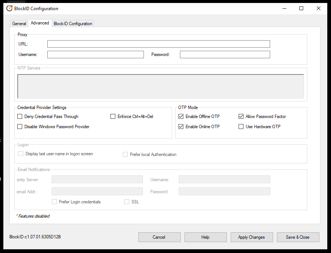Image resolution: width=331 pixels, height=253 pixels.
Task: Click the BlockID logo in the title bar
Action: (x=9, y=8)
